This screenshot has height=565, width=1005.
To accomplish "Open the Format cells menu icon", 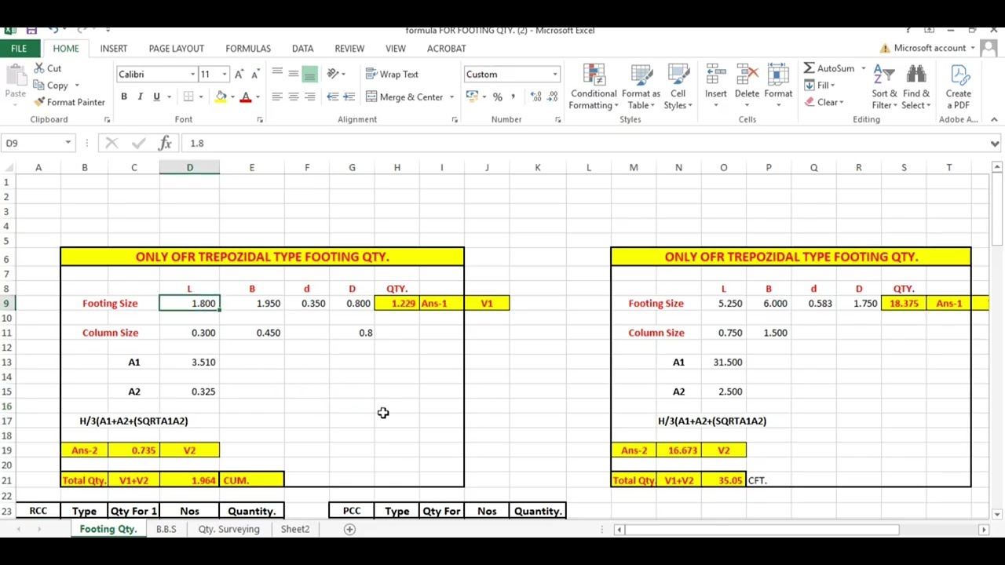I will coord(778,75).
